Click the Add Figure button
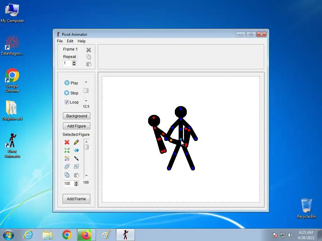Image resolution: width=322 pixels, height=241 pixels. coord(77,126)
